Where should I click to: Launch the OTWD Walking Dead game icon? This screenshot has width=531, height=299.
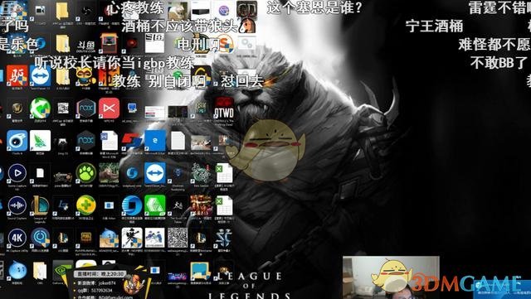224,109
